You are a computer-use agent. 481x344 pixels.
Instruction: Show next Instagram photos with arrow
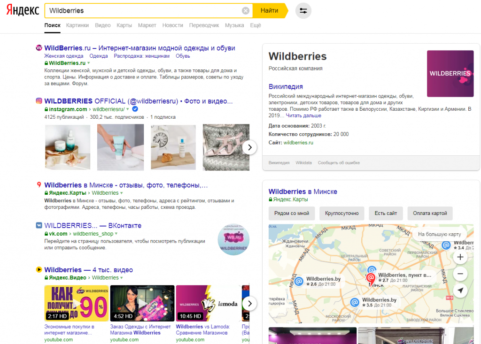250,147
